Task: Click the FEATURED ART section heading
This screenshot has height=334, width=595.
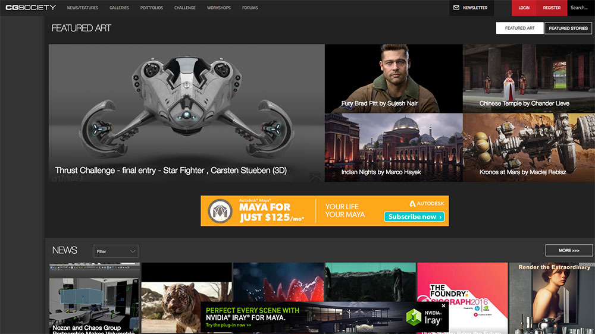Action: pyautogui.click(x=81, y=28)
